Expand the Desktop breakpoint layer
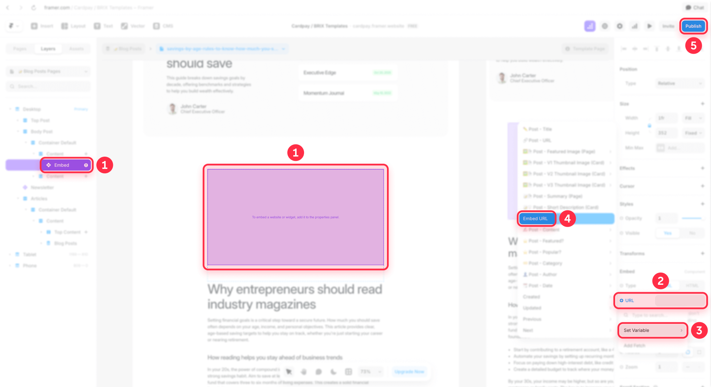 [x=10, y=109]
